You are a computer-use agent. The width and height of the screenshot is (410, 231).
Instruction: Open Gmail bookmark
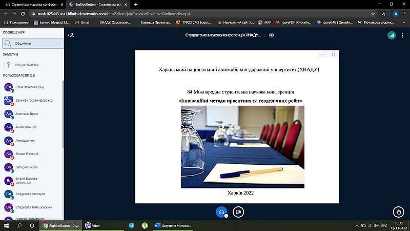[82, 23]
